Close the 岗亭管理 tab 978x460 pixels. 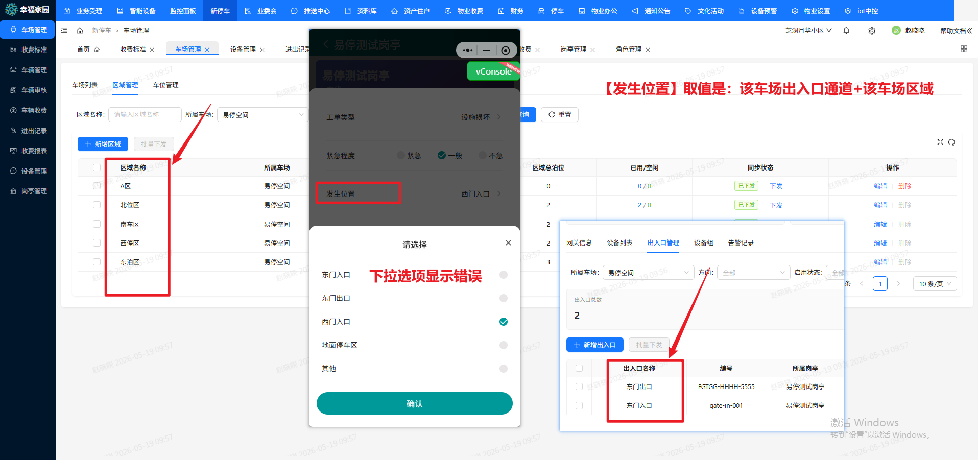[592, 50]
